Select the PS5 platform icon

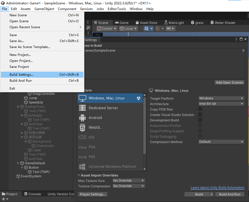click(82, 157)
